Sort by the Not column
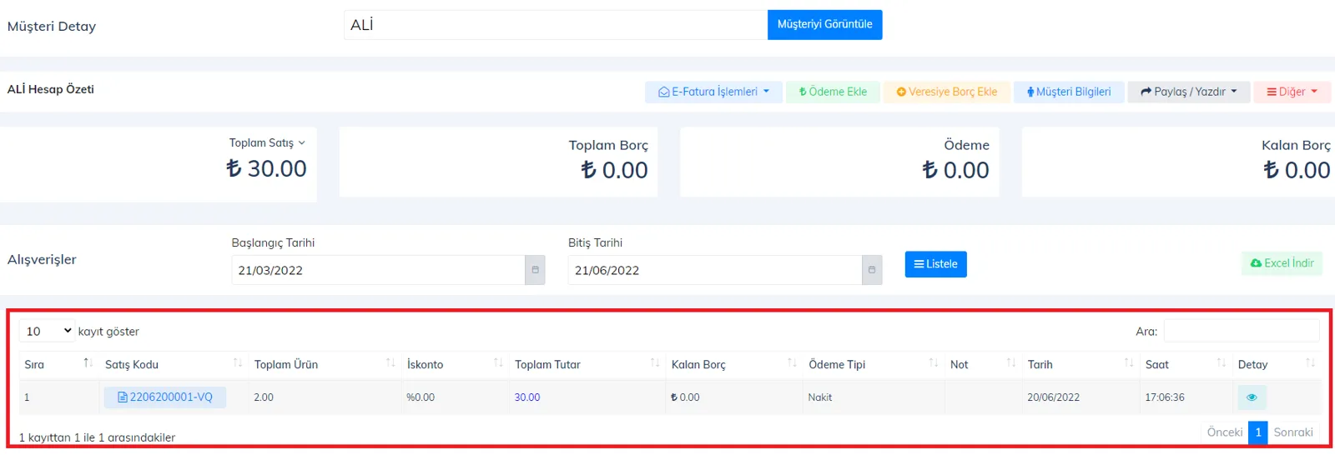The image size is (1335, 455). [x=983, y=364]
